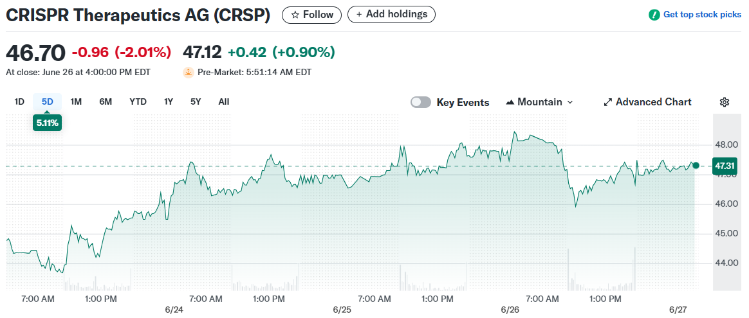Click the 6/27 date label on axis
Screen dimensions: 749x318
(x=678, y=310)
